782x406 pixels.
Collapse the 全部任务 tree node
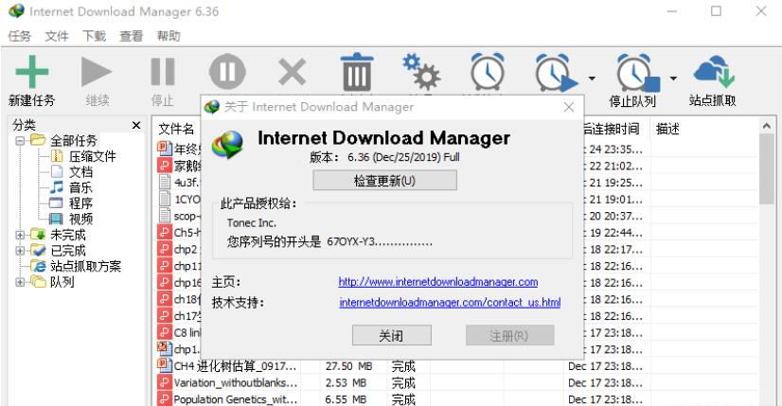[20, 141]
